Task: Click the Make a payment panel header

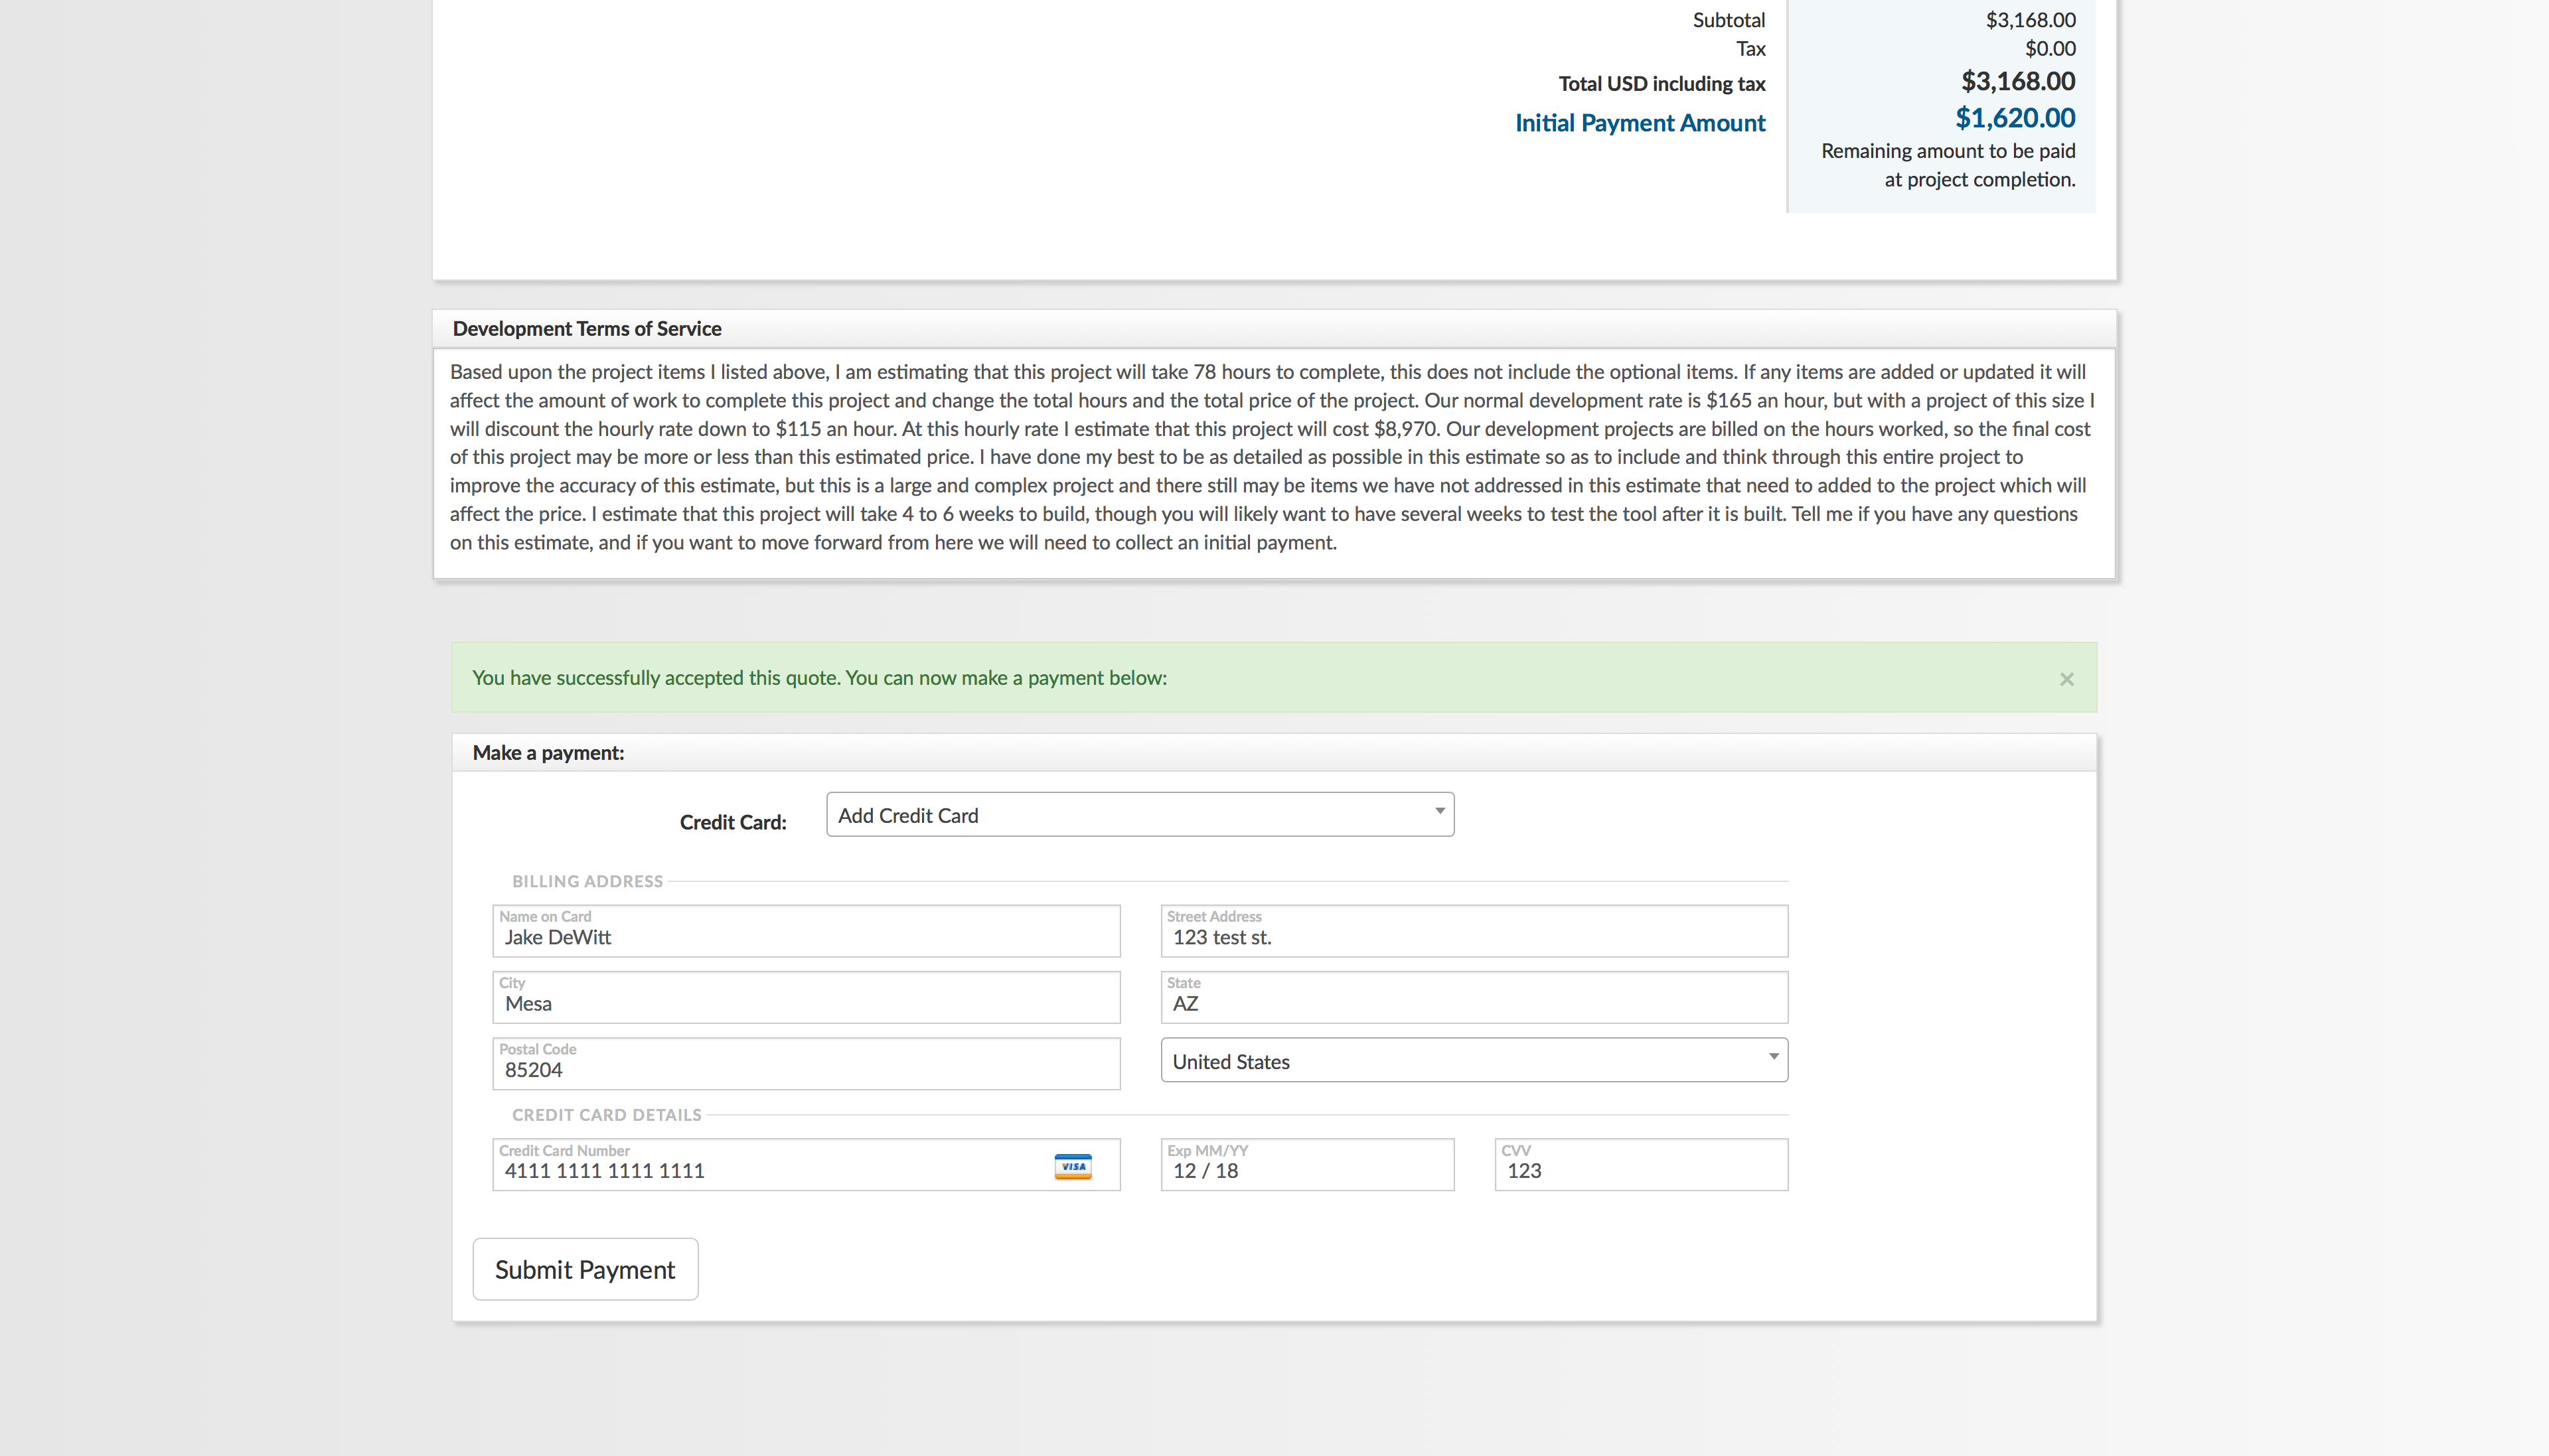Action: point(548,753)
